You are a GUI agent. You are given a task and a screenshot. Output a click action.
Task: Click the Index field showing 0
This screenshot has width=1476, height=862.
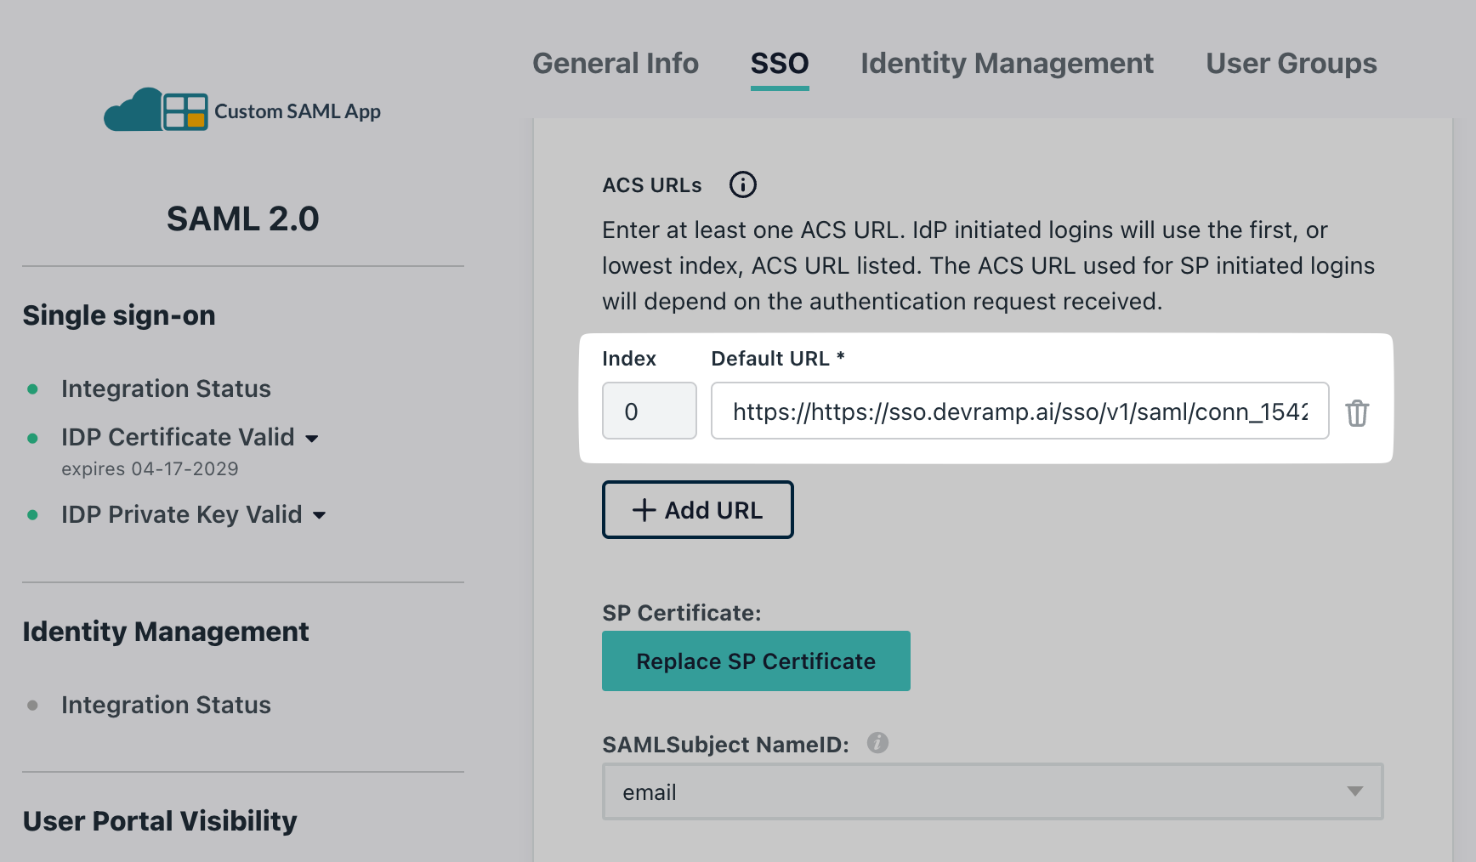pos(649,411)
